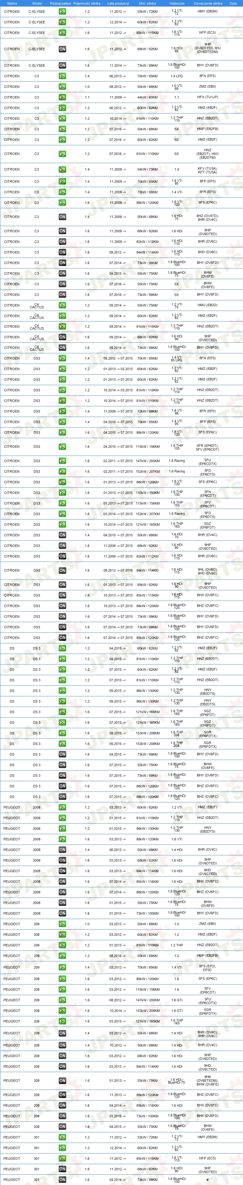This screenshot has height=1185, width=243.
Task: Click diesel icon in C-Elysee BHY (DV6FD) row
Action: pos(62,65)
